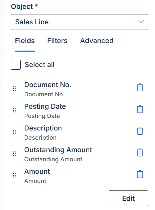Open the Advanced tab
155x210 pixels.
[97, 41]
